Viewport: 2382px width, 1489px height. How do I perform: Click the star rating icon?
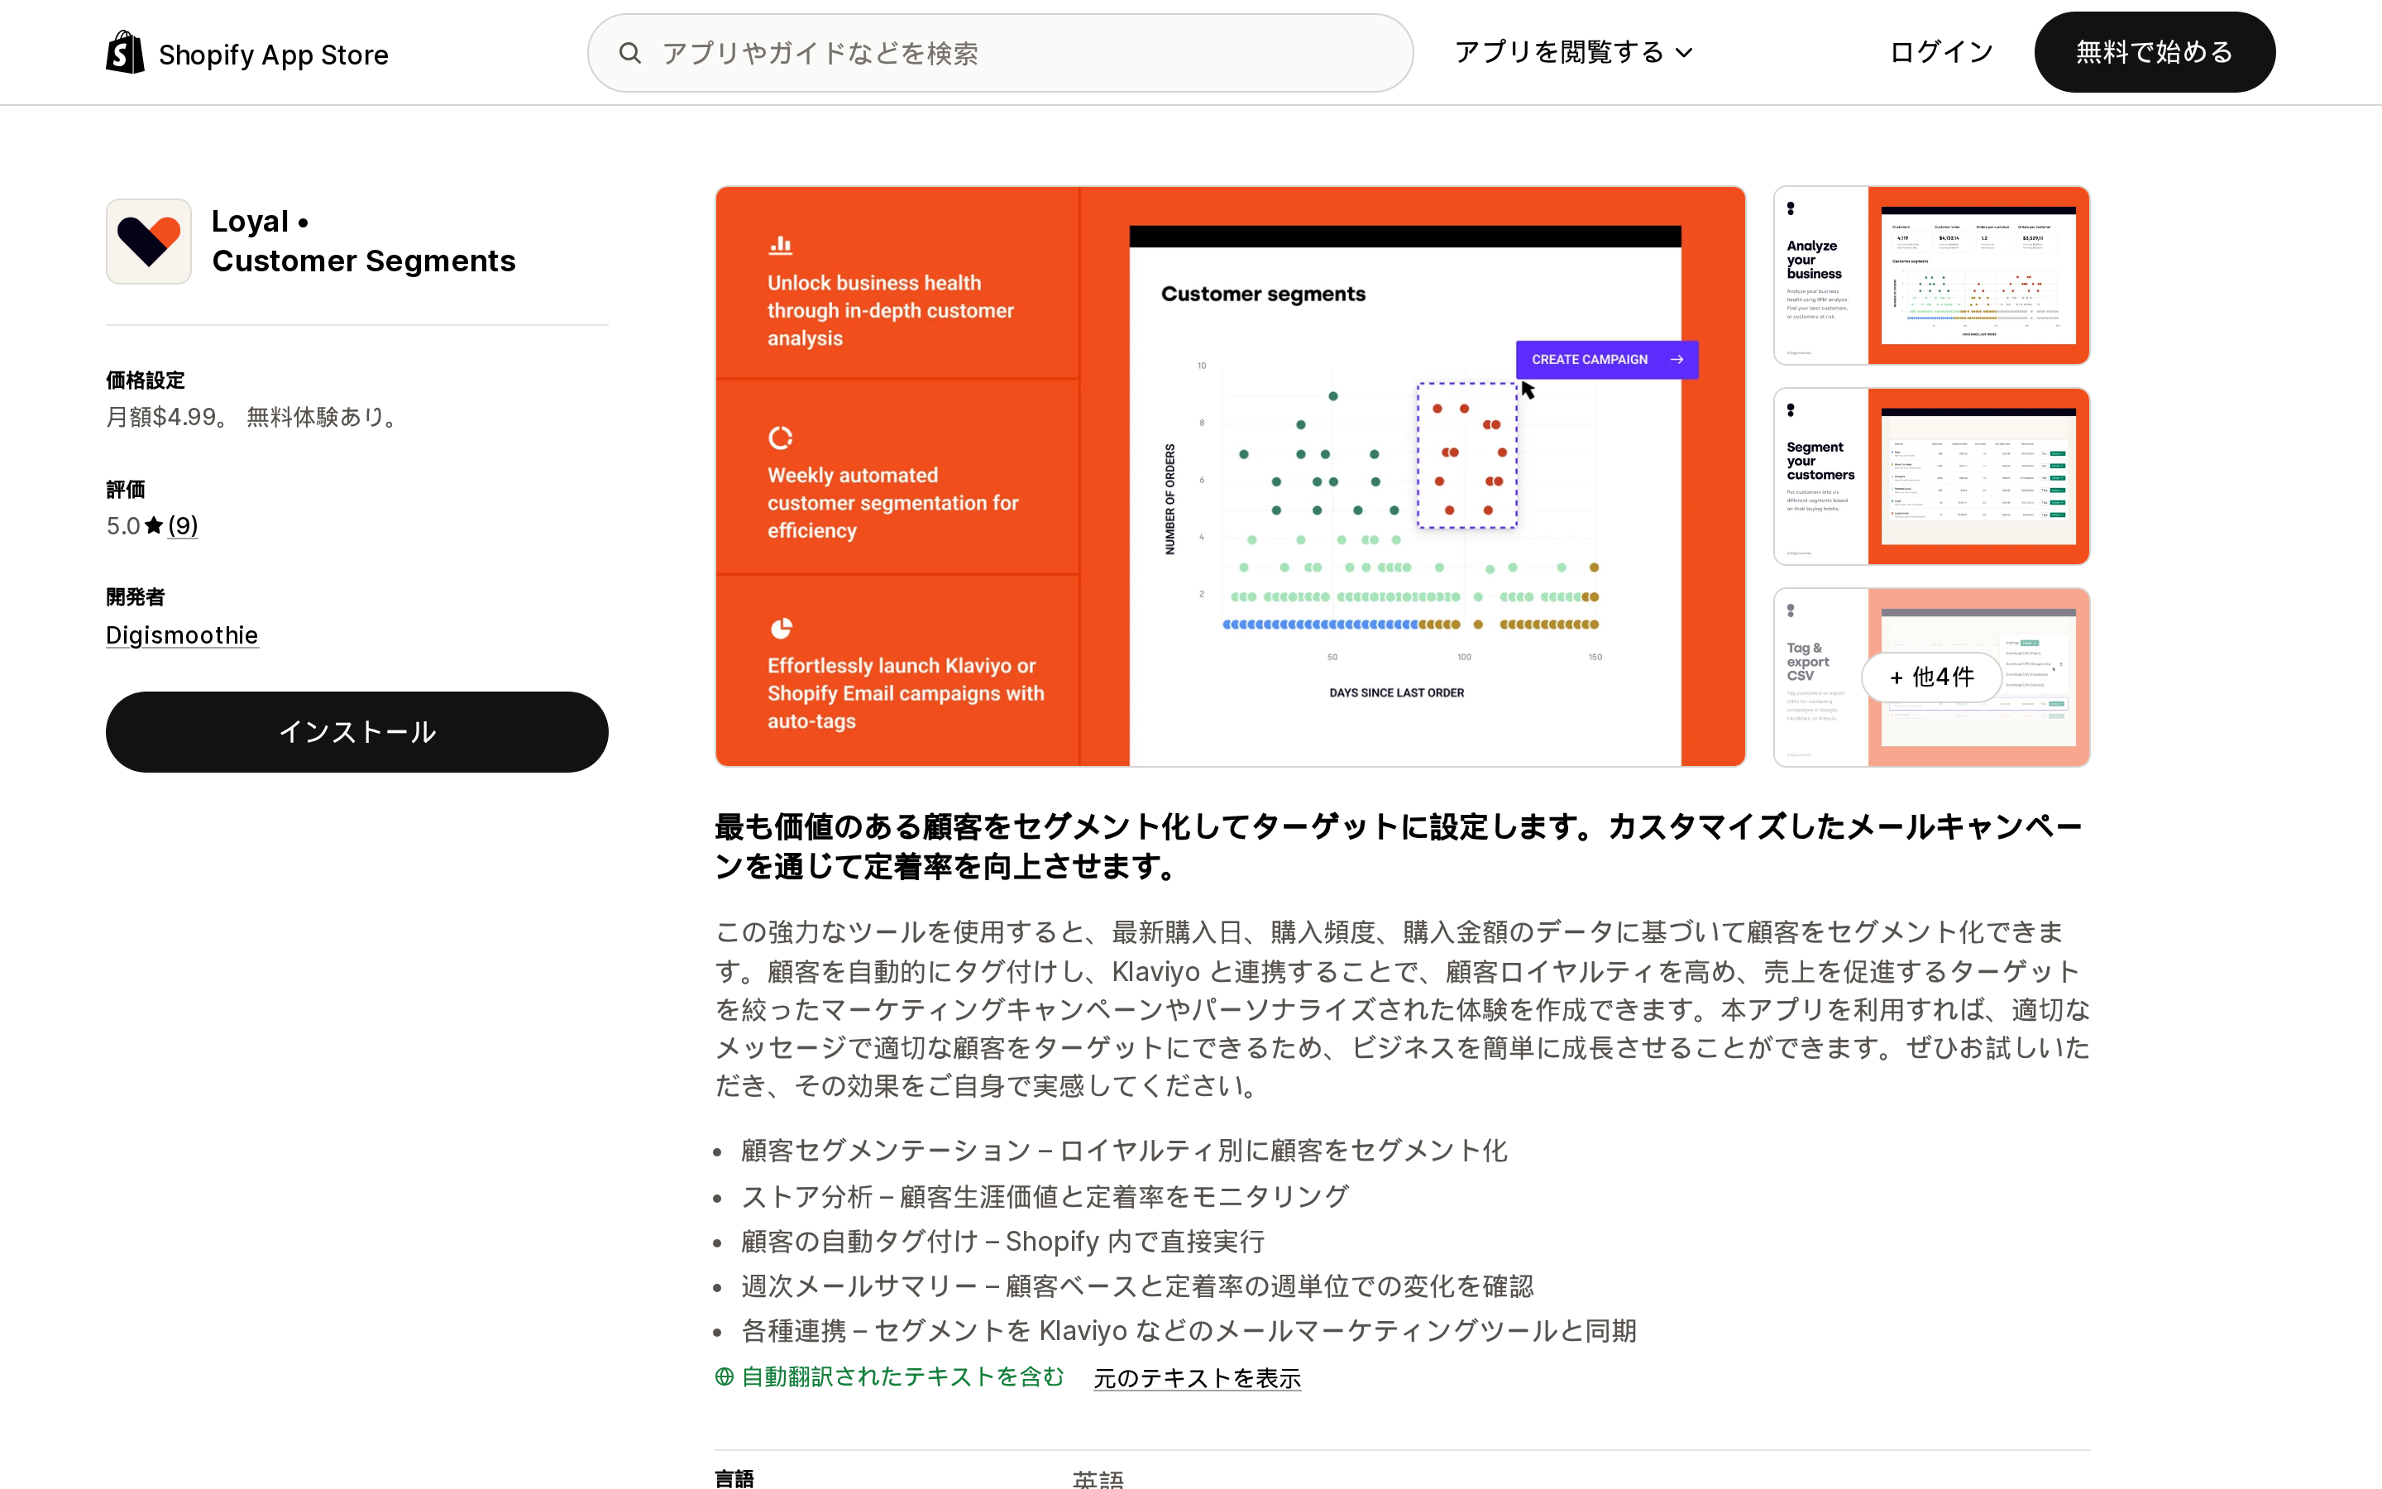point(154,526)
